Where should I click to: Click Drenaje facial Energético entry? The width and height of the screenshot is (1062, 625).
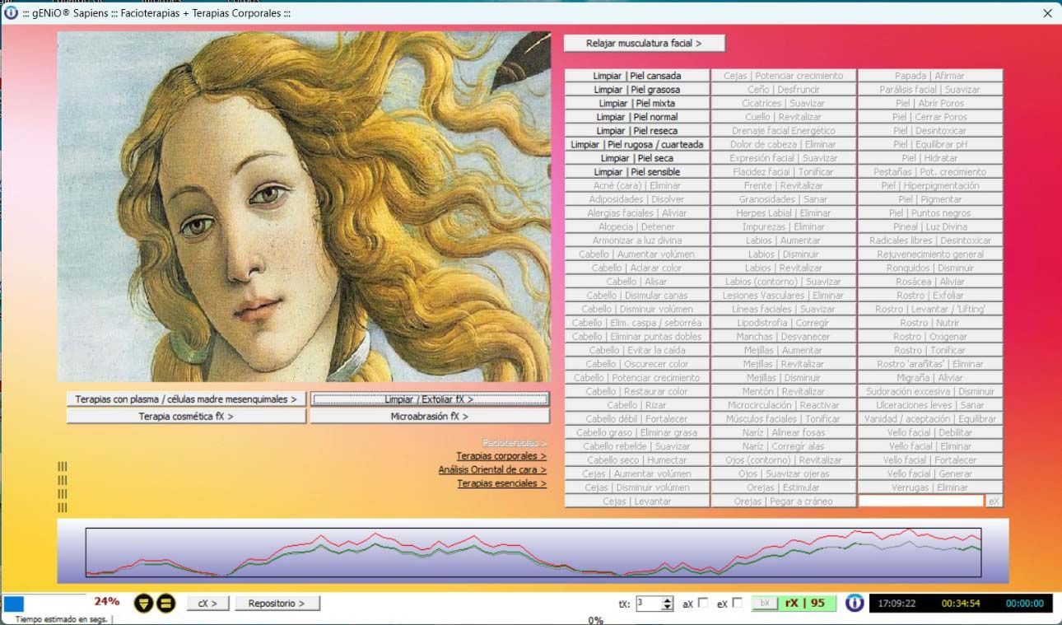tap(784, 131)
